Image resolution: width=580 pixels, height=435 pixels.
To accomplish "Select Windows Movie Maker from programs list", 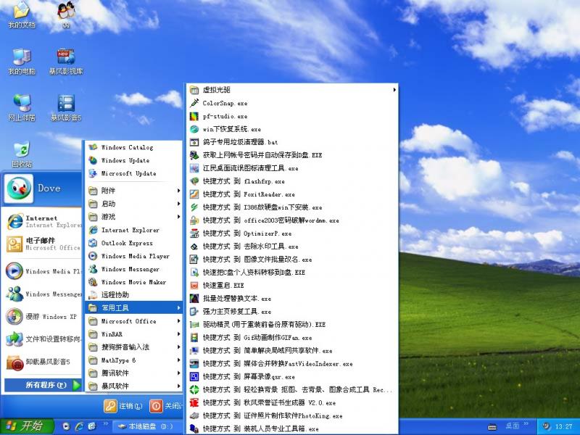I will (133, 282).
